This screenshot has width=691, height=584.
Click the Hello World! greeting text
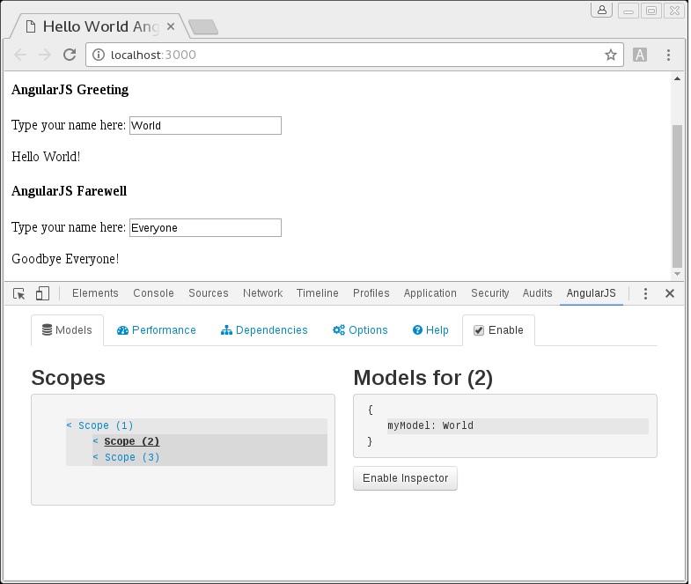click(x=46, y=157)
